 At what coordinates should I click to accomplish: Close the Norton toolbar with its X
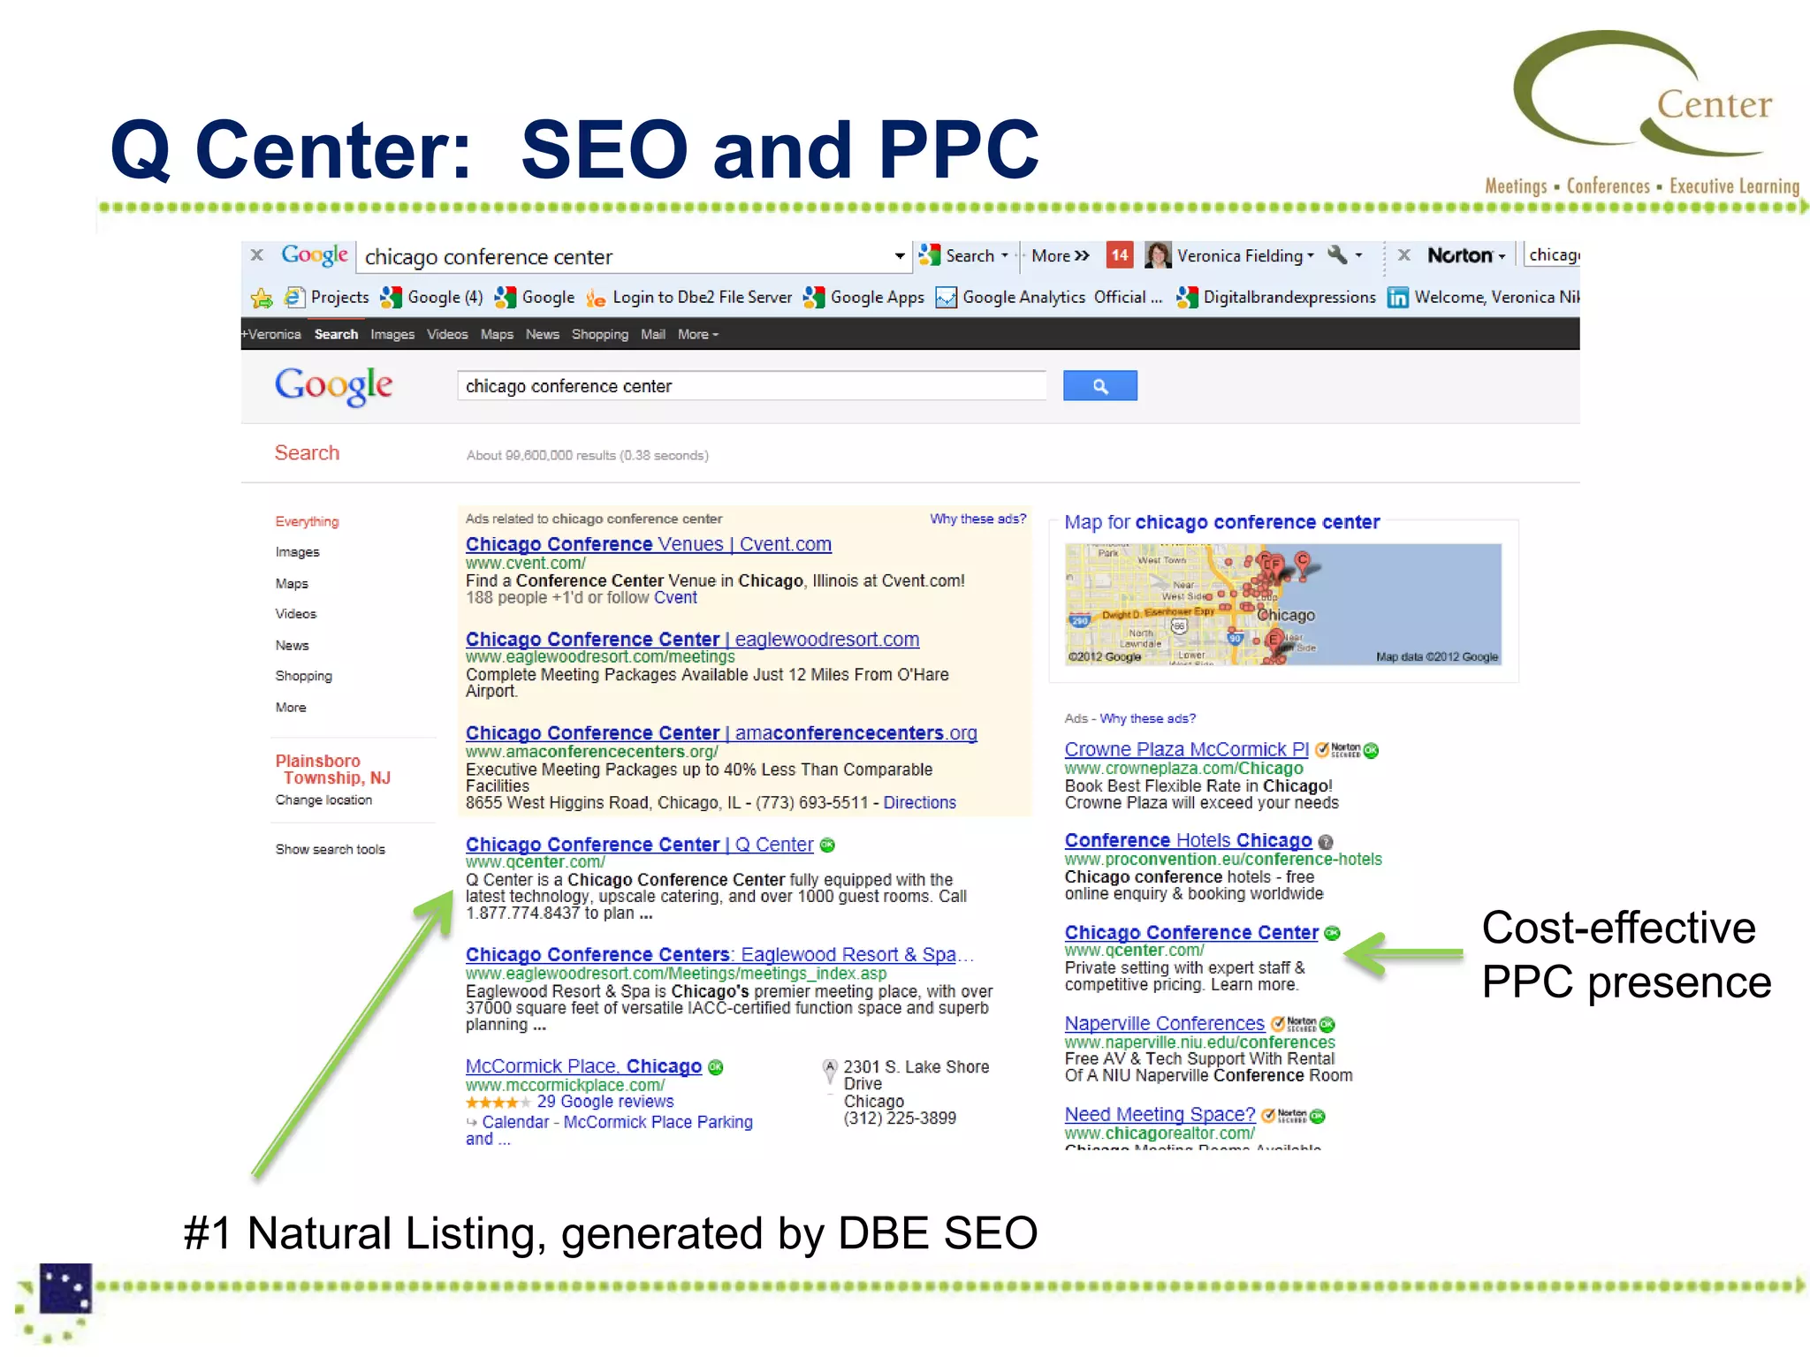[1403, 255]
